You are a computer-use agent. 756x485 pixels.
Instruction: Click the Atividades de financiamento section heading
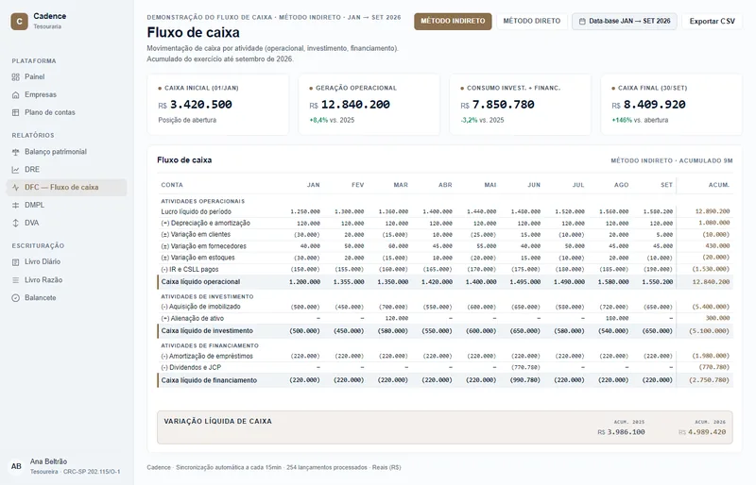point(210,345)
